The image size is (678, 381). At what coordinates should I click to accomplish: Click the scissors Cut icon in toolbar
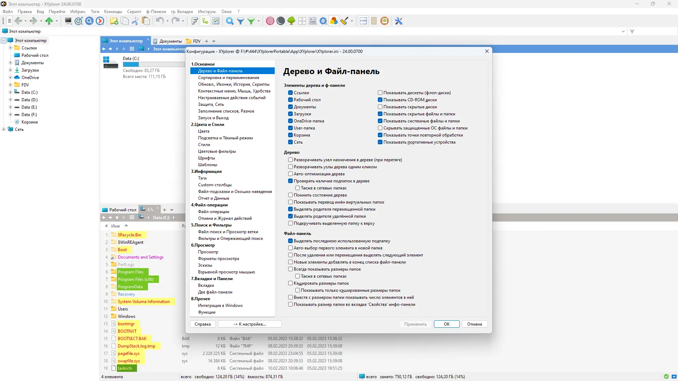click(135, 21)
